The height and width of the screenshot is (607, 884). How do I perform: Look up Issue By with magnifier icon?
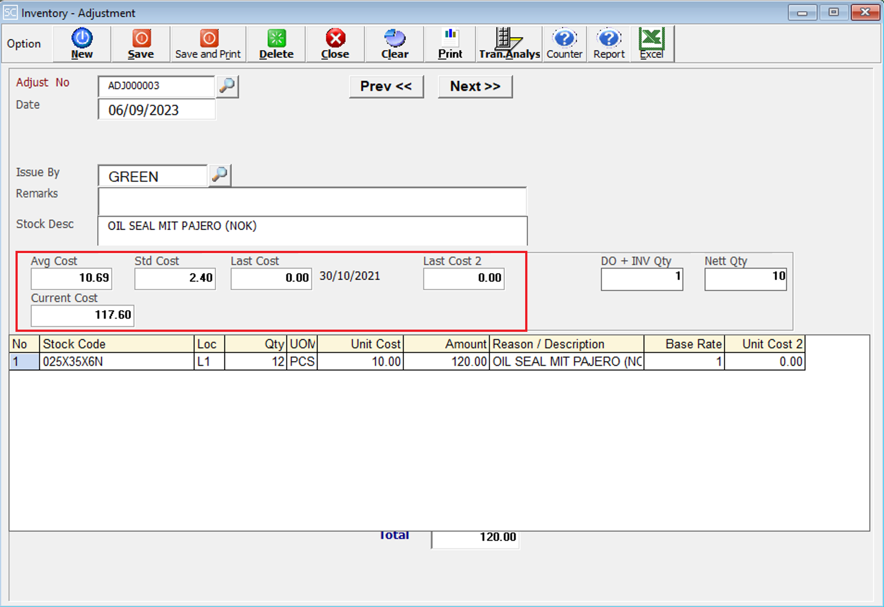tap(220, 175)
